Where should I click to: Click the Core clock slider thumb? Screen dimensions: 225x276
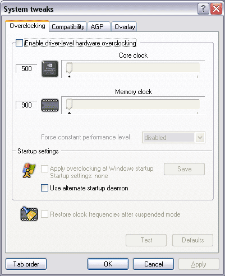click(x=69, y=68)
